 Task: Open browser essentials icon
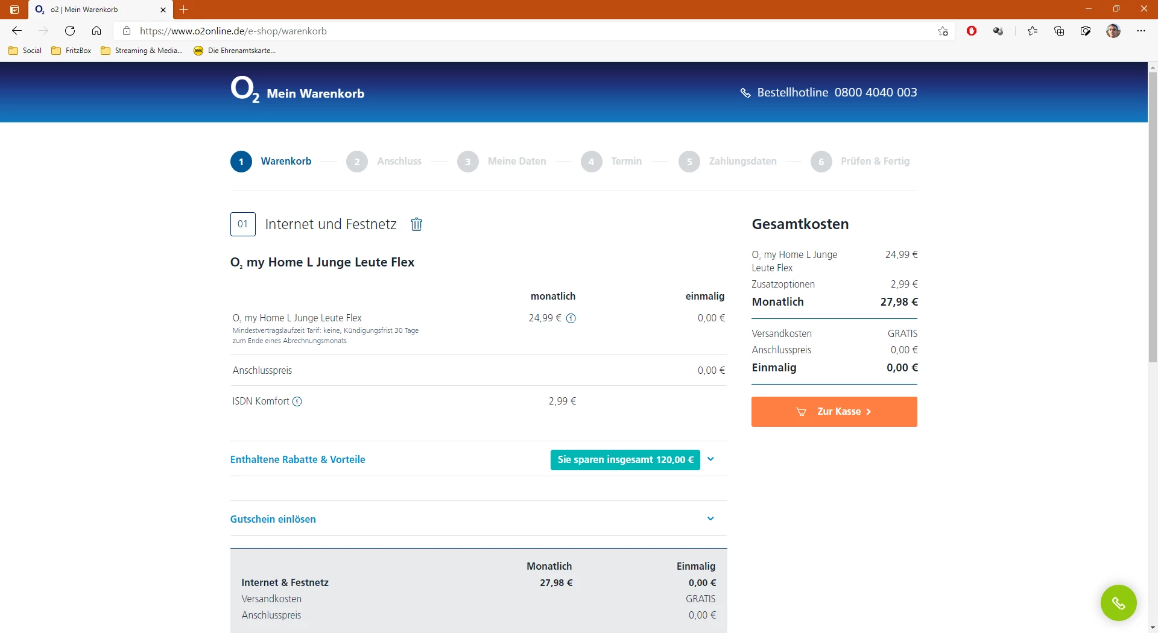click(x=1086, y=31)
